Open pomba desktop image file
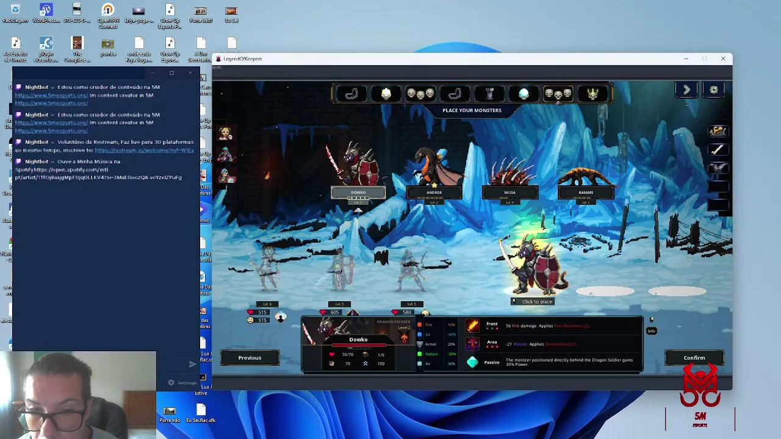This screenshot has width=781, height=439. point(108,48)
